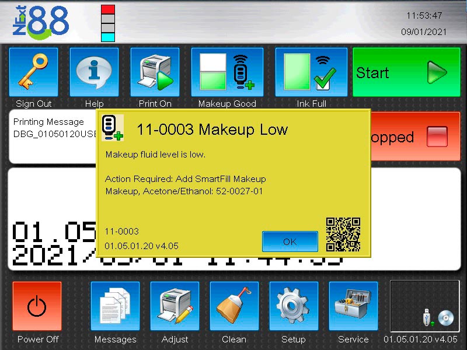Open the Ink Full status icon

311,72
